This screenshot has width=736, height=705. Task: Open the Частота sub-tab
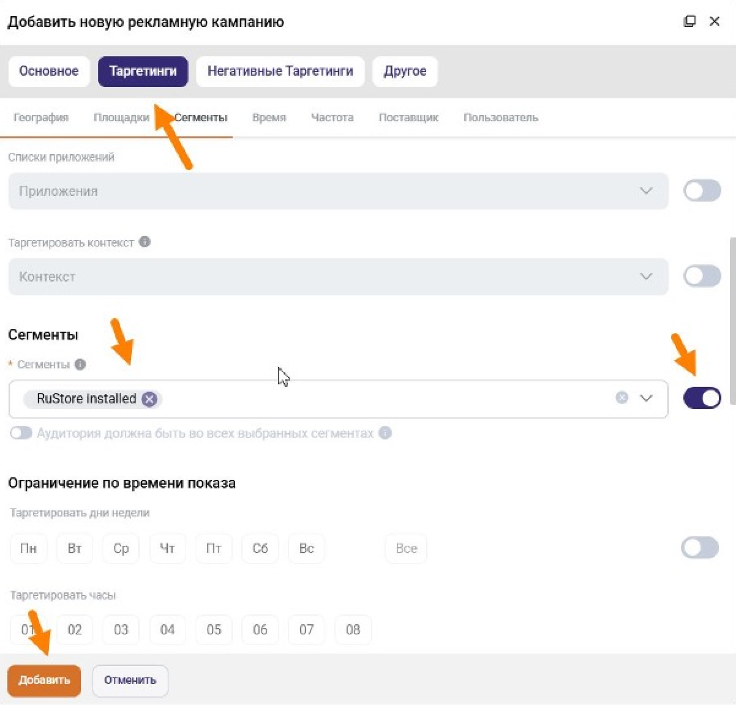(x=332, y=117)
